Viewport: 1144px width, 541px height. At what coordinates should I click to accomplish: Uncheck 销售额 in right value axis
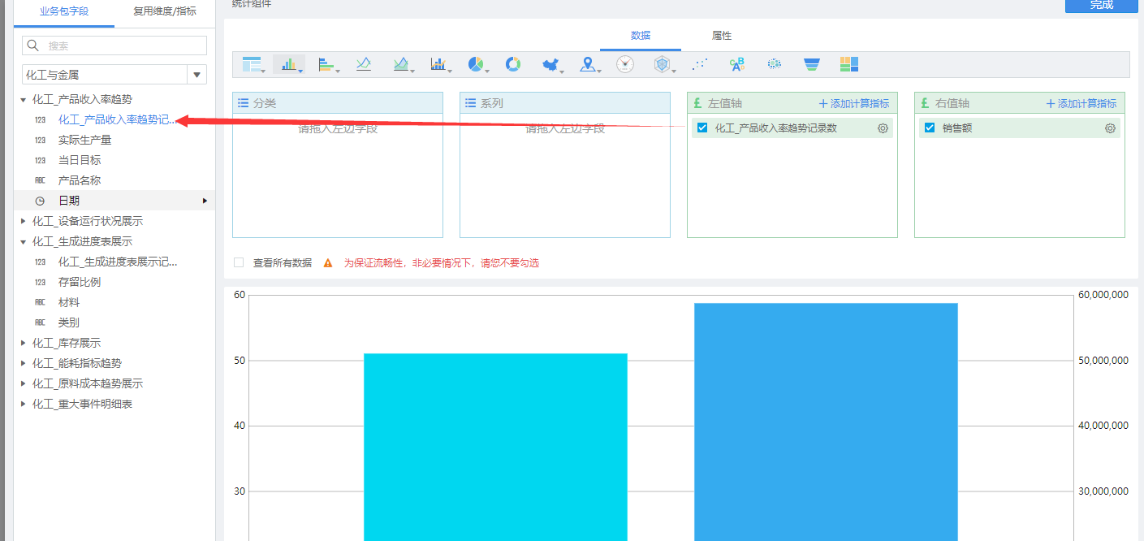[x=930, y=128]
